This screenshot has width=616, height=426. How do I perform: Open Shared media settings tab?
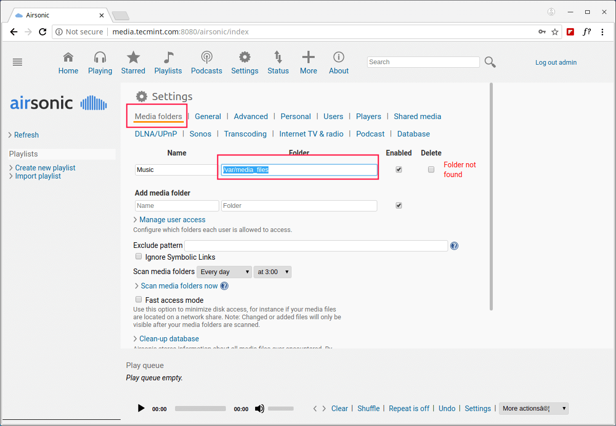(417, 117)
